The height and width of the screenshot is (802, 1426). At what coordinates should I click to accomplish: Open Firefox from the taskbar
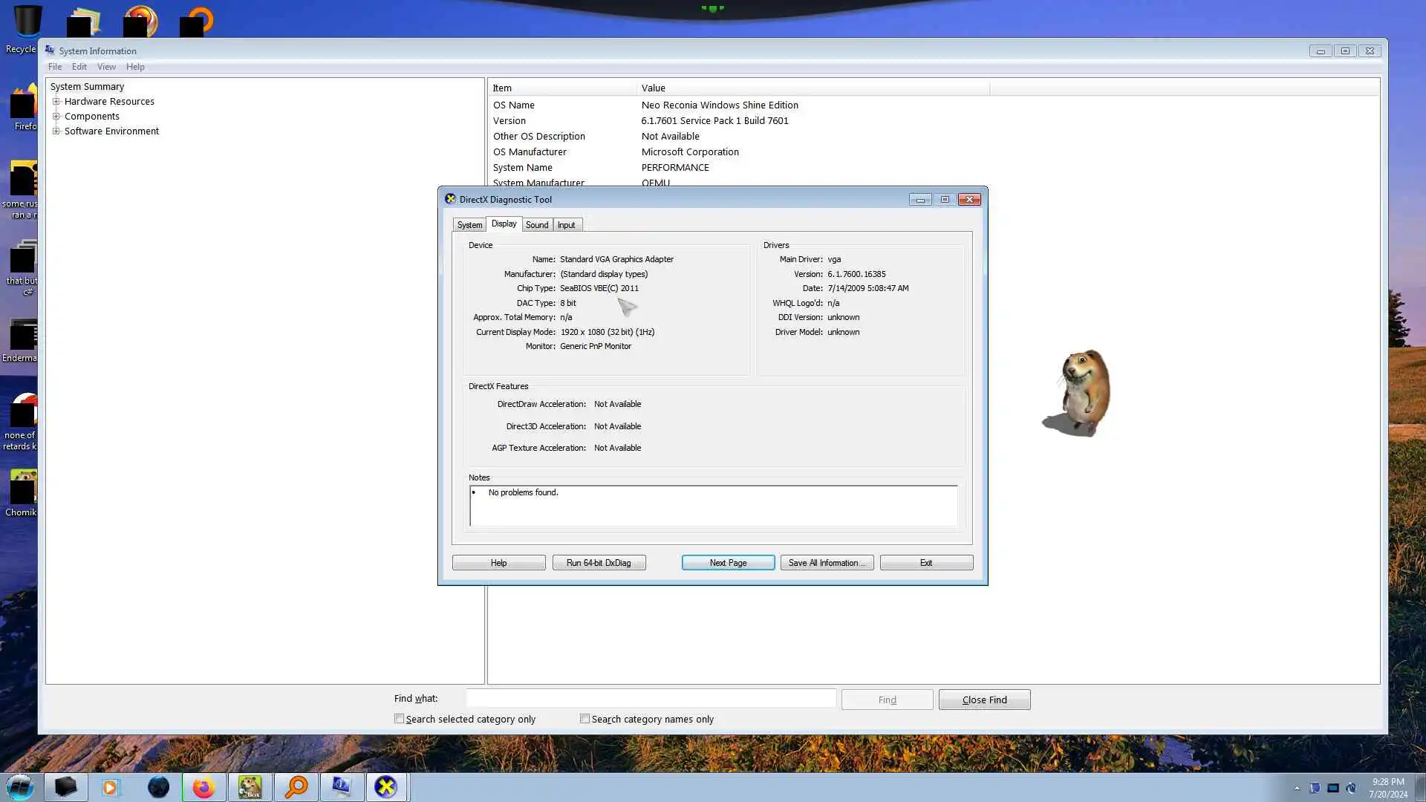pos(204,787)
